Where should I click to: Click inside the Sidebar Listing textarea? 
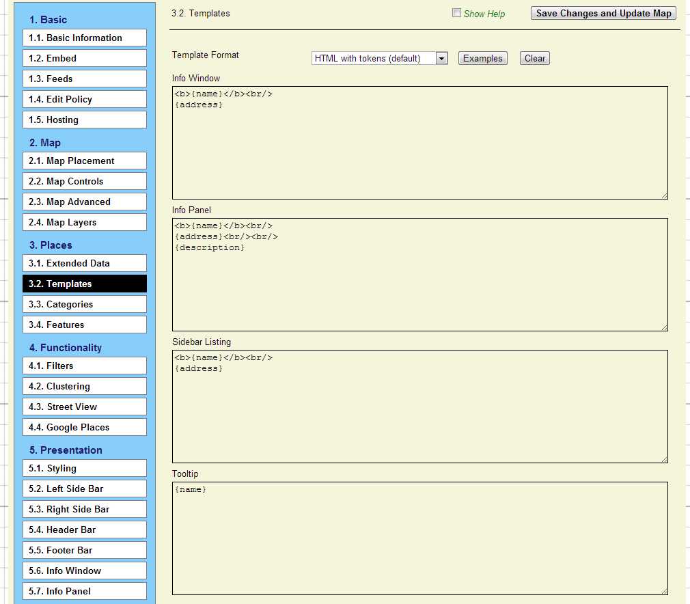pos(420,407)
